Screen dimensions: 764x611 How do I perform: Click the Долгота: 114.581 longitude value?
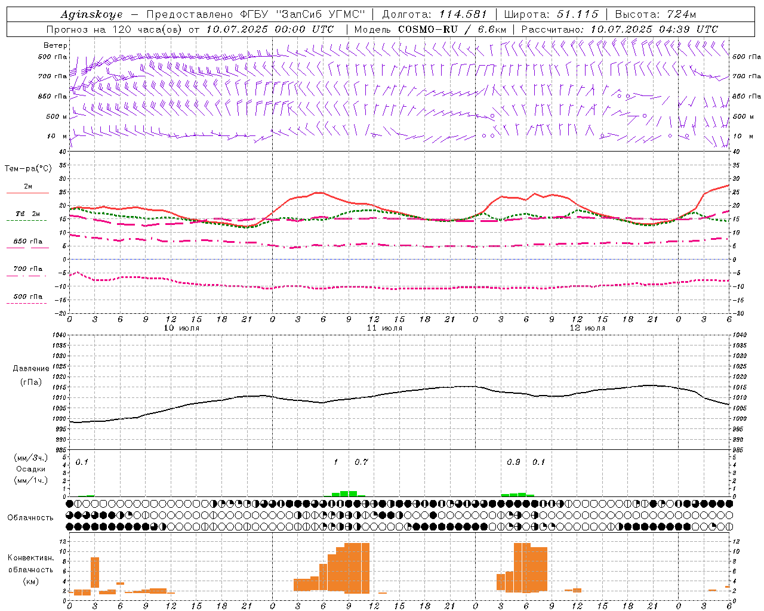point(435,14)
